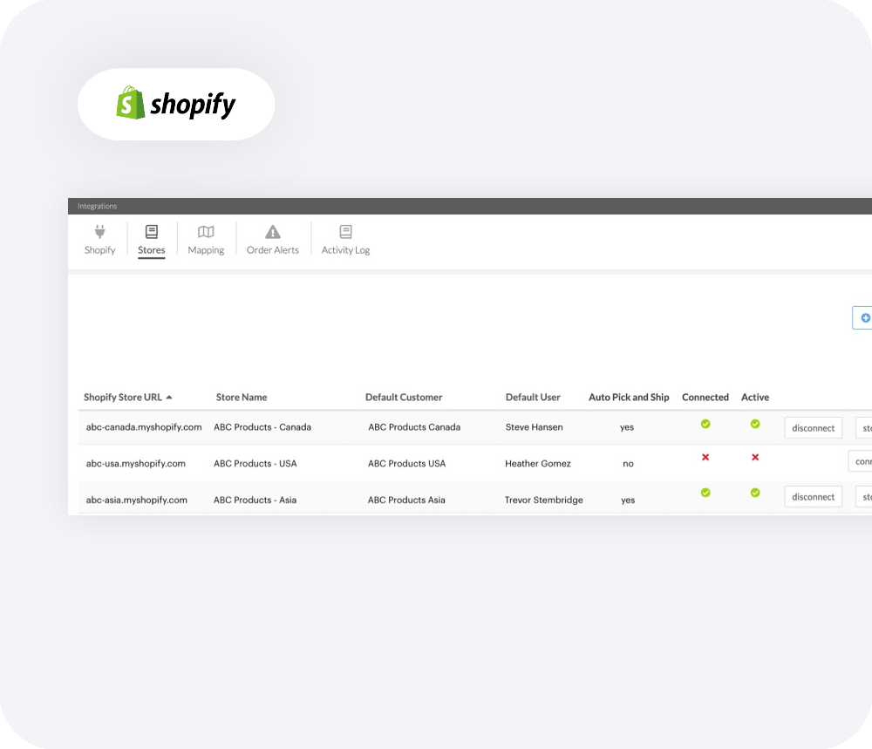Click the Active column header
This screenshot has height=749, width=872.
754,397
